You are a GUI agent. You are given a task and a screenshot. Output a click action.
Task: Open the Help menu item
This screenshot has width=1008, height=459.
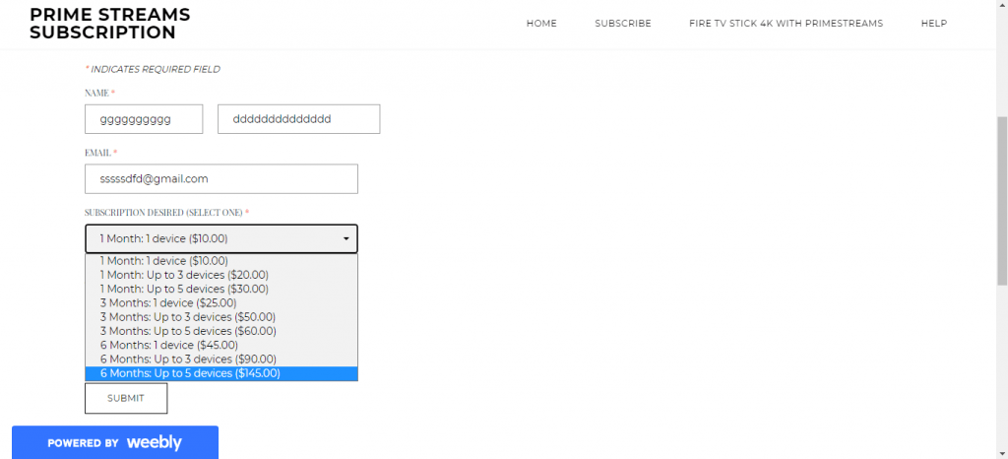click(933, 23)
